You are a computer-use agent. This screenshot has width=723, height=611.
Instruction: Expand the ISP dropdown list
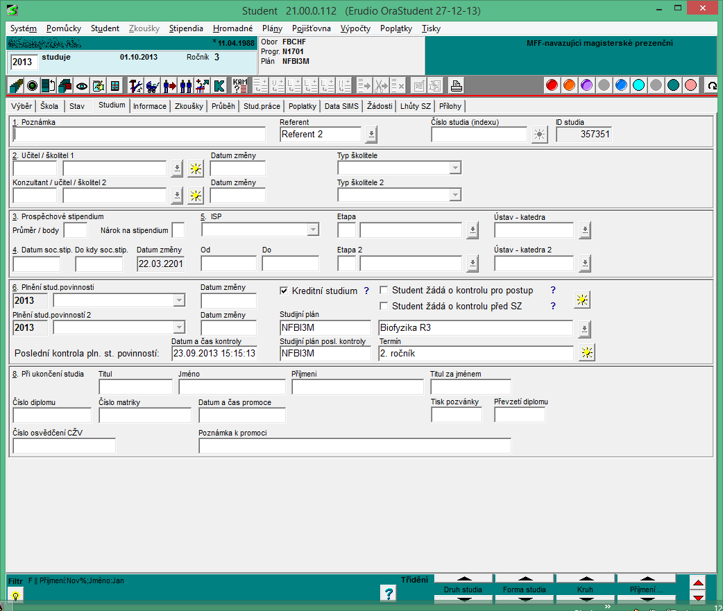[x=313, y=230]
